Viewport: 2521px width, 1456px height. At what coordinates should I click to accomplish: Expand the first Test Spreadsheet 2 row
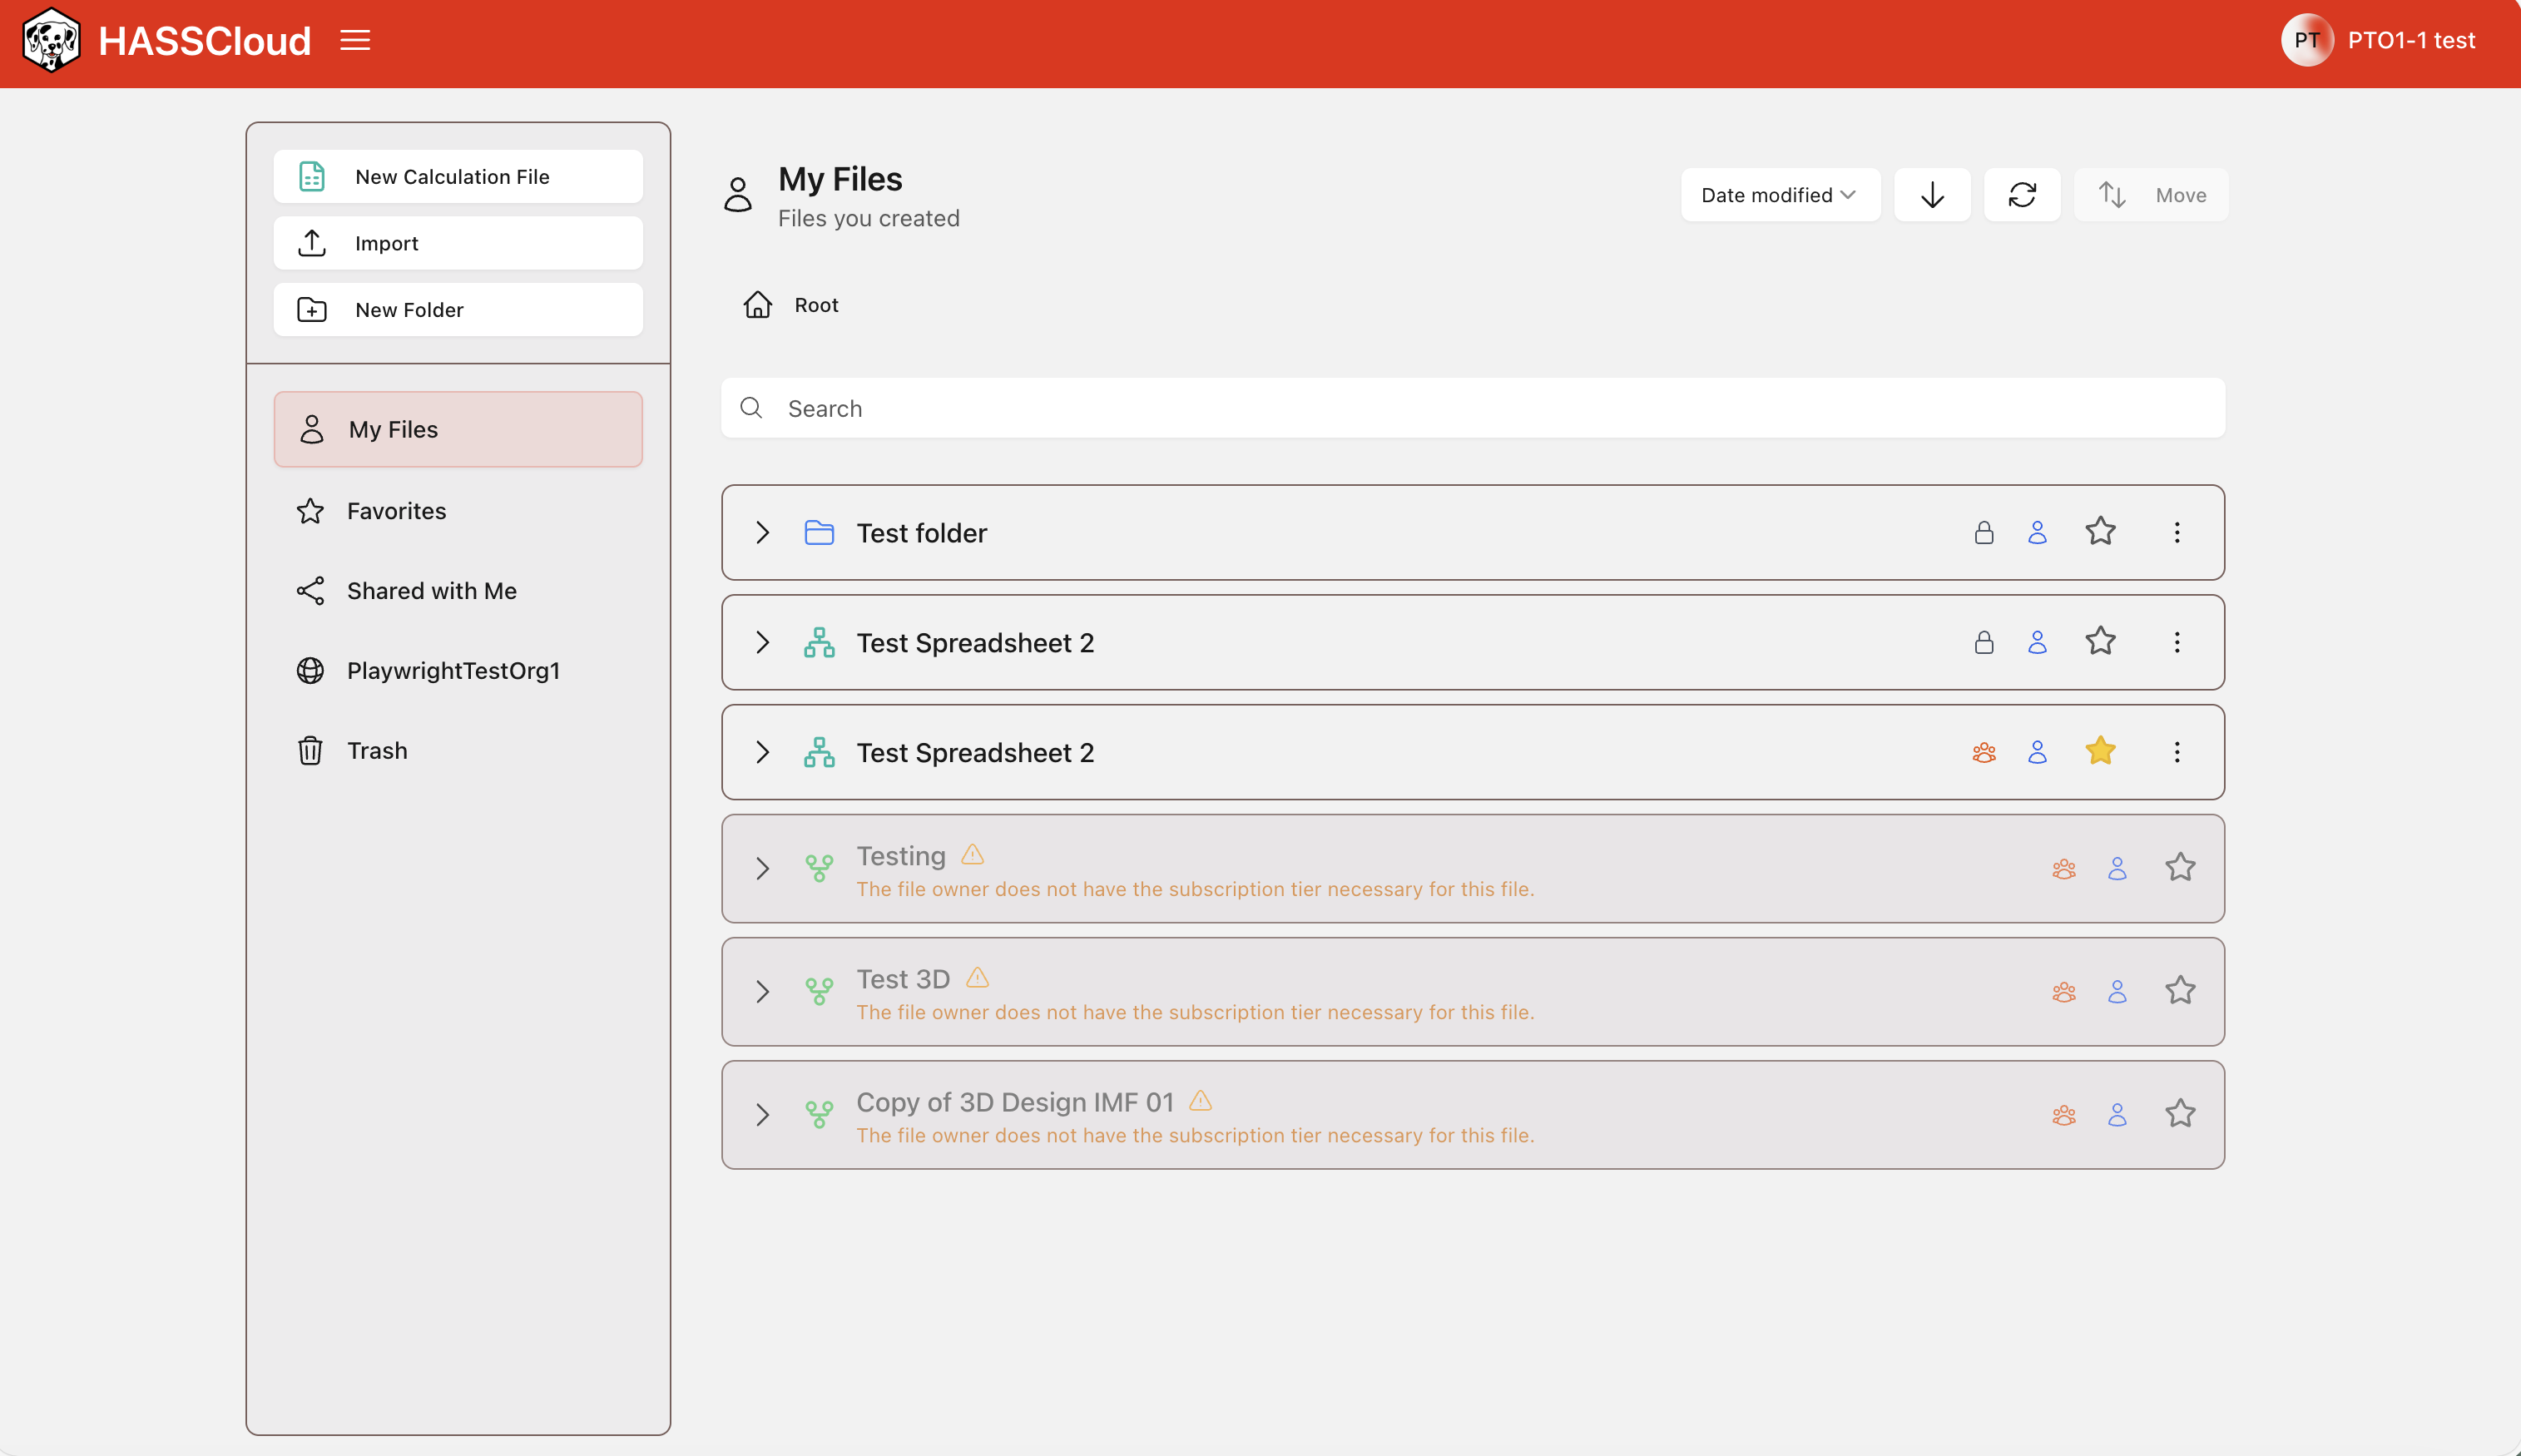click(762, 643)
